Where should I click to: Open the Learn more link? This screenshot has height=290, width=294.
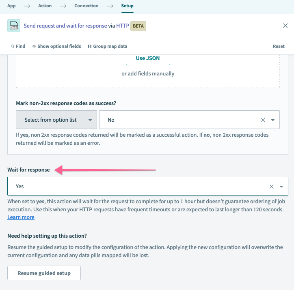21,217
